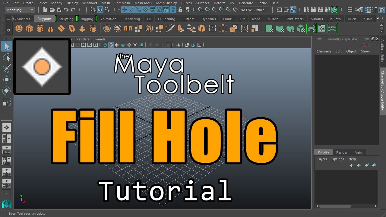Screen dimensions: 386x217
Task: Click the IPR render icon
Action: click(320, 10)
